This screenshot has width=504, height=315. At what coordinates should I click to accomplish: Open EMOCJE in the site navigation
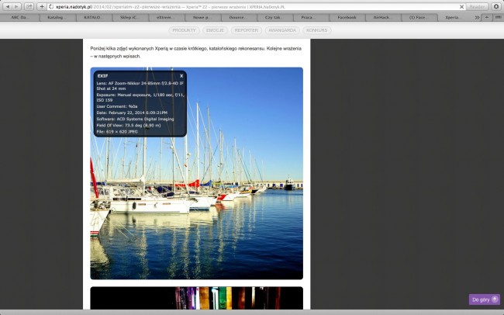[215, 30]
